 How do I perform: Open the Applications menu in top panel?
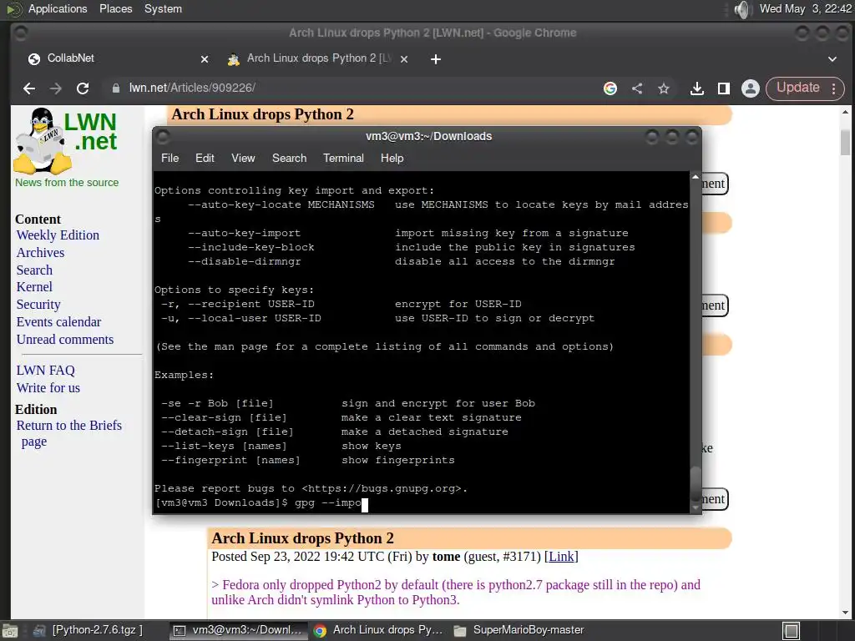(x=58, y=8)
